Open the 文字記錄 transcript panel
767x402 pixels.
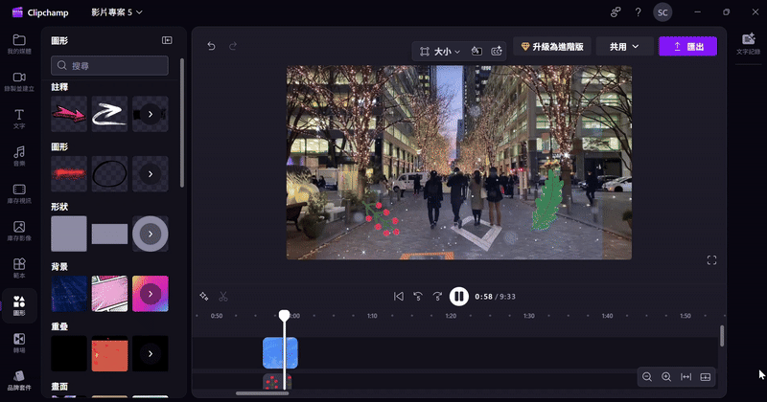click(x=748, y=43)
